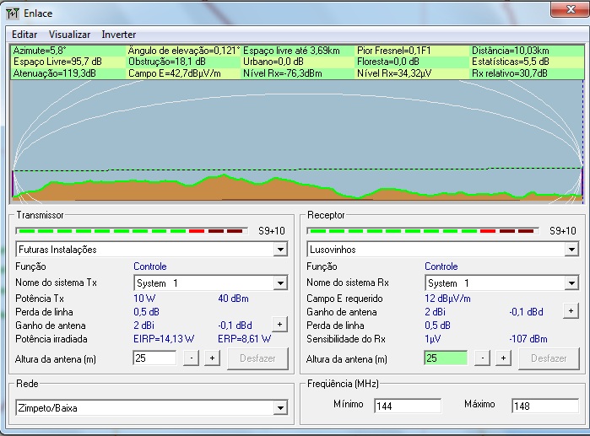Increase receiver antenna height with plus
This screenshot has height=436, width=590.
[x=502, y=358]
